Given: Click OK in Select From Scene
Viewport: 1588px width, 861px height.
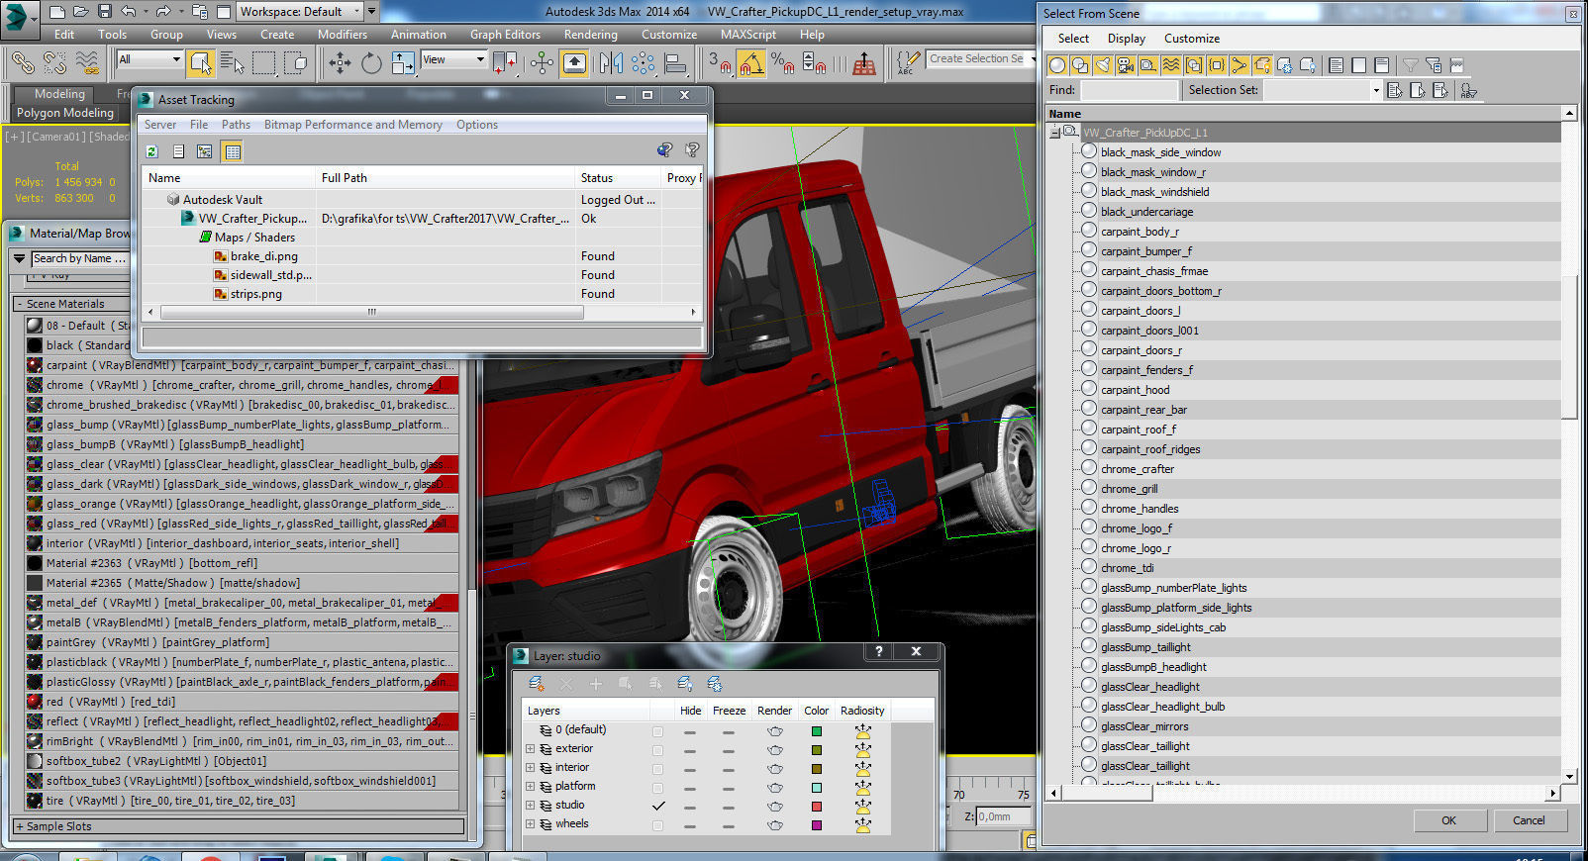Looking at the screenshot, I should (x=1448, y=820).
